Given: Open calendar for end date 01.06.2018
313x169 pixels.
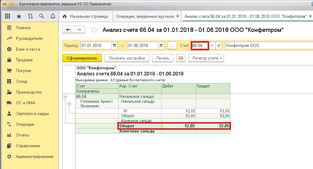Looking at the screenshot, I should tap(161, 45).
